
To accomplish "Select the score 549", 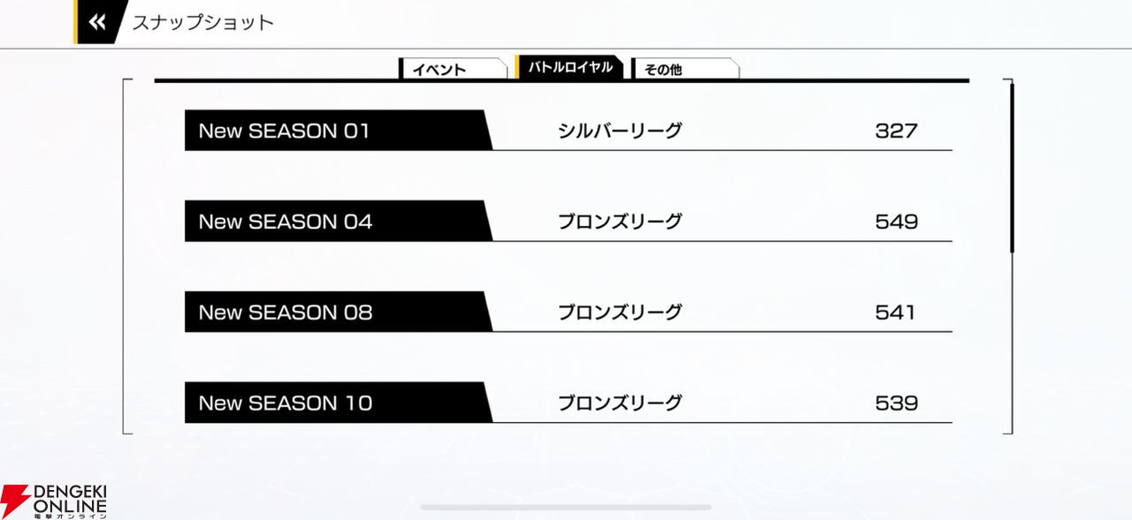I will (896, 222).
